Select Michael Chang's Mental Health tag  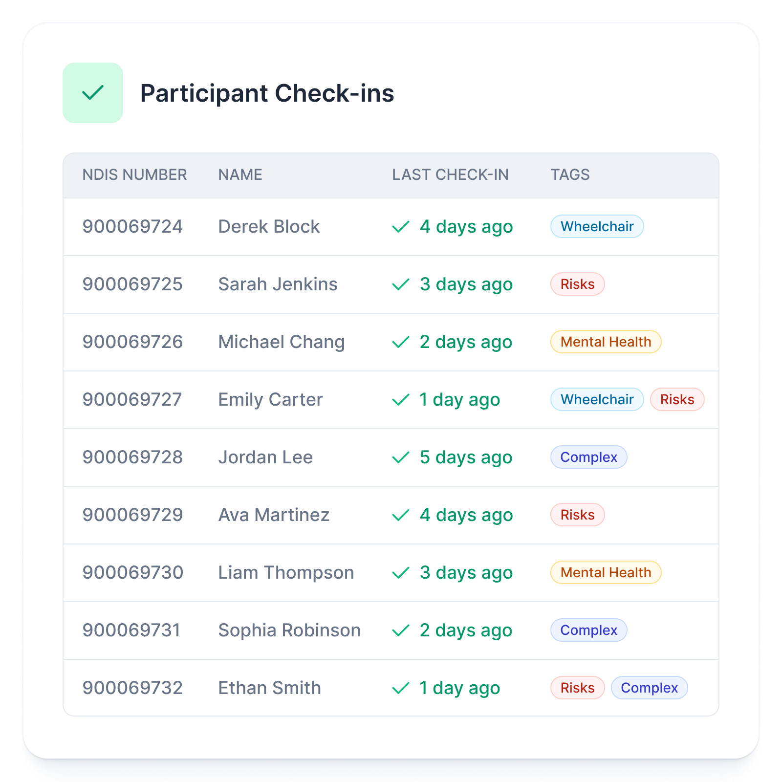tap(606, 342)
